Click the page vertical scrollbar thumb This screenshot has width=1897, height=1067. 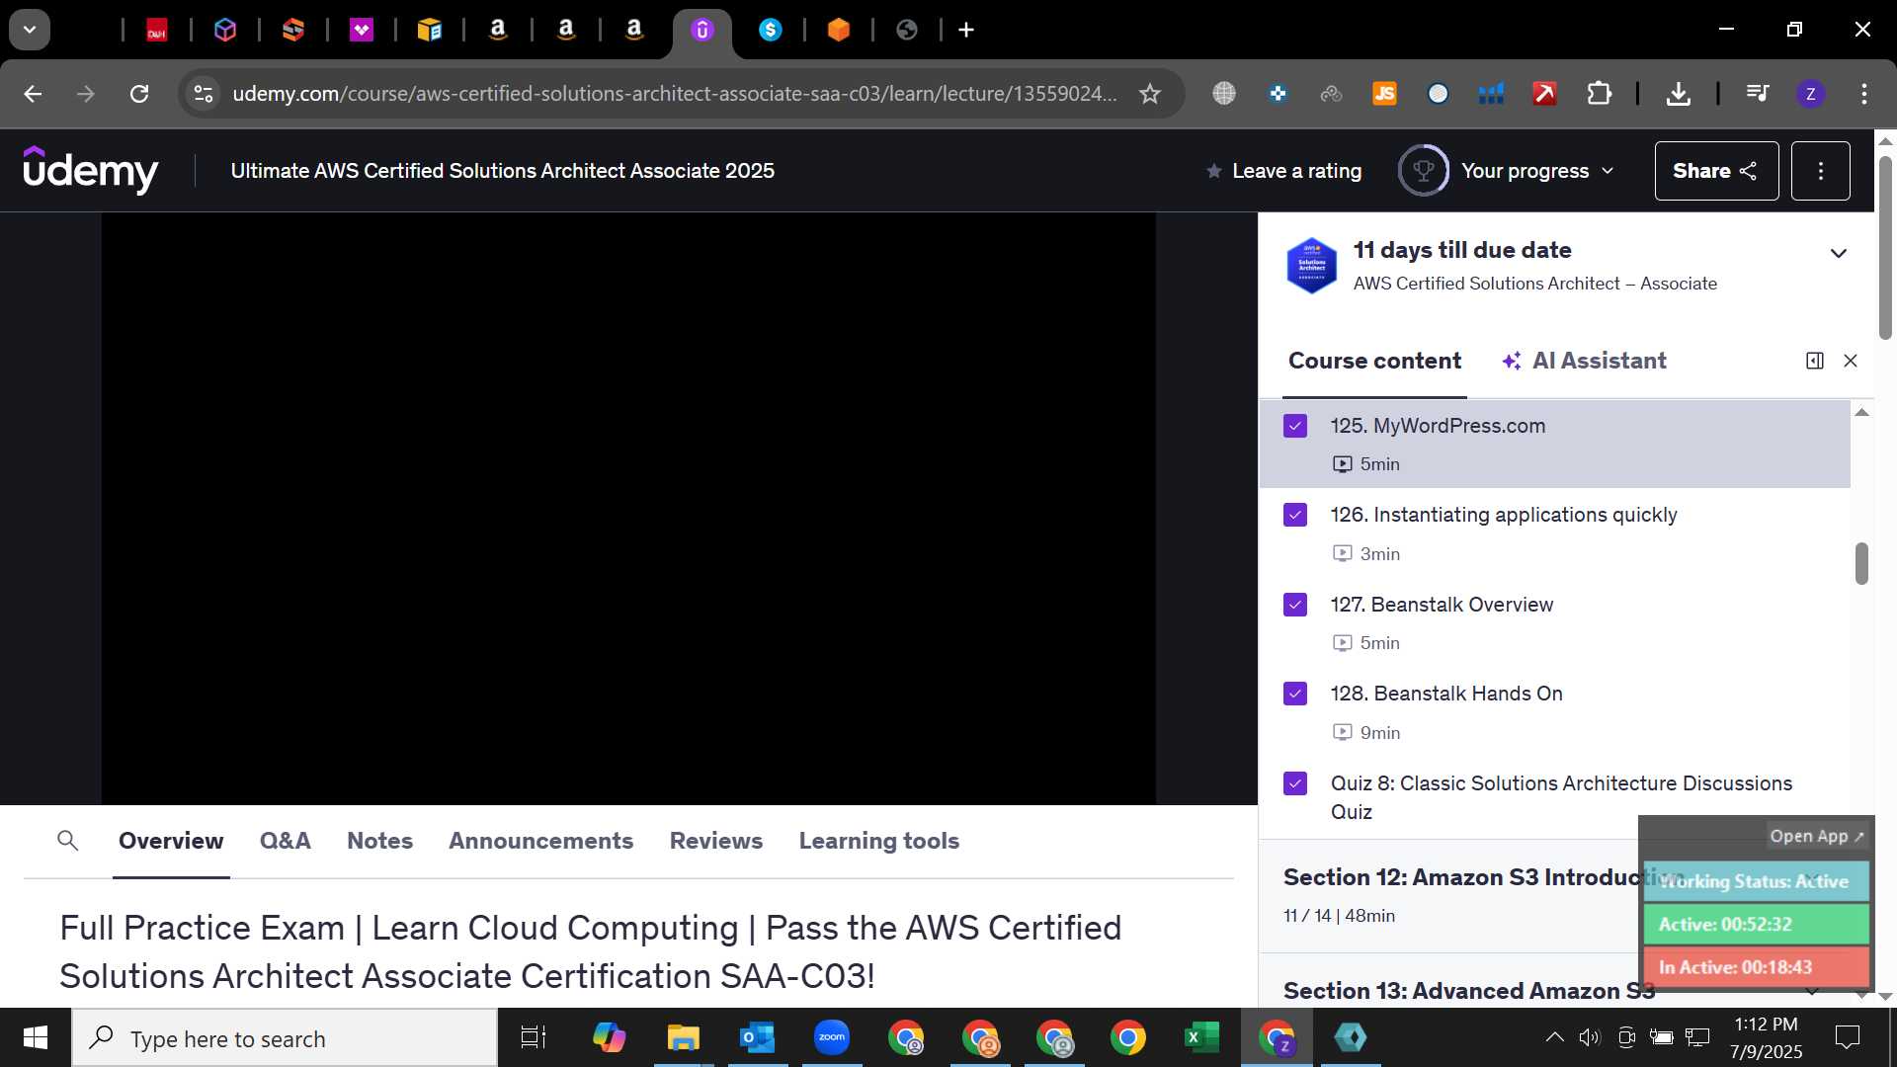tap(1885, 247)
